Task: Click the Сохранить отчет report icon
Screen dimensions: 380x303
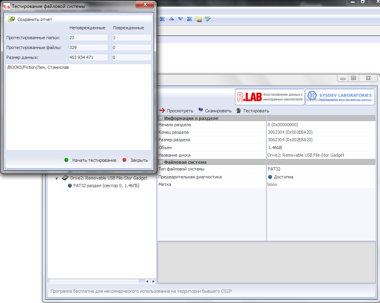Action: (x=11, y=19)
